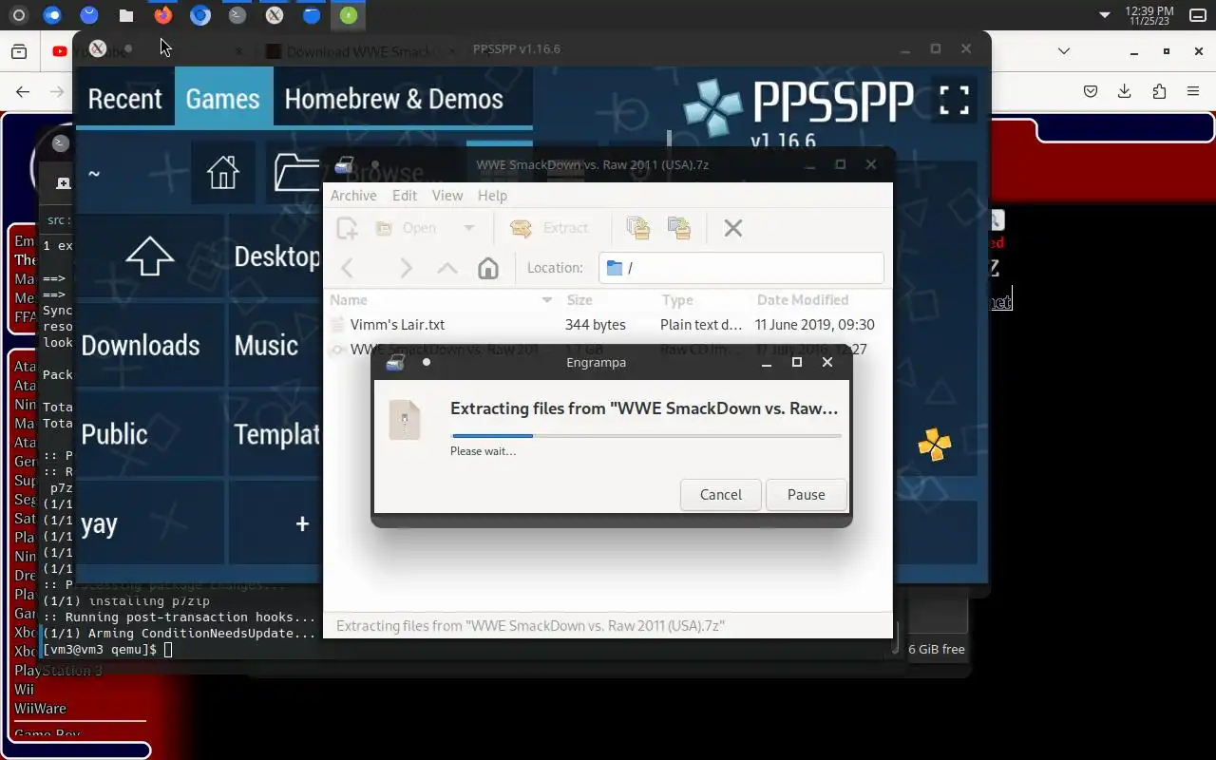Screen dimensions: 1216x760
Task: Open the Edit menu in Engrampa
Action: [405, 196]
